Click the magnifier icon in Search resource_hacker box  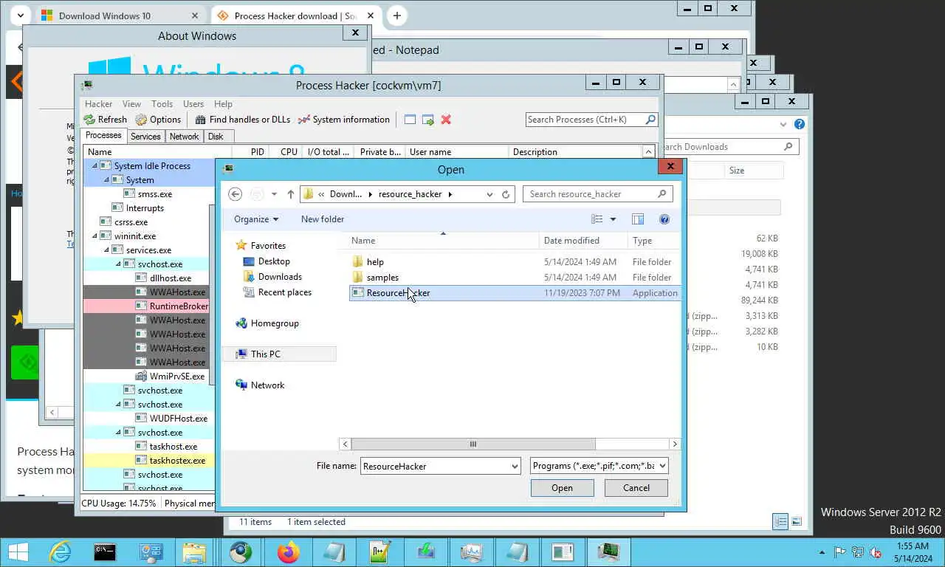(661, 194)
